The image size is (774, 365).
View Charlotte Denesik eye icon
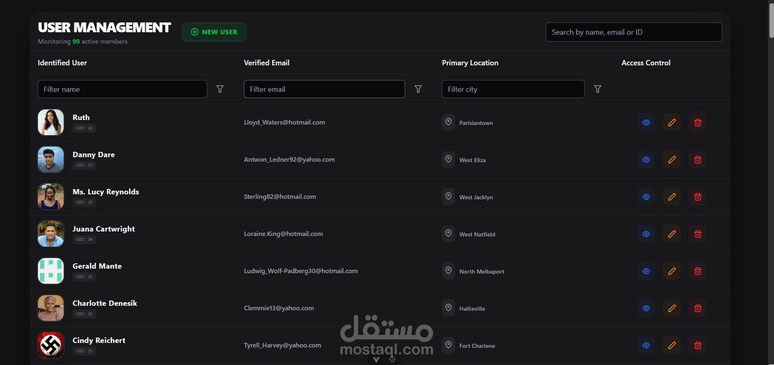tap(646, 308)
